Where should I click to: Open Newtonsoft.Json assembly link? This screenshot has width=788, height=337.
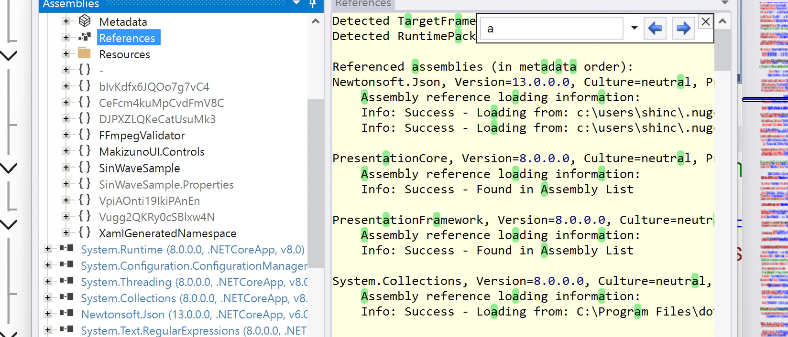[194, 315]
